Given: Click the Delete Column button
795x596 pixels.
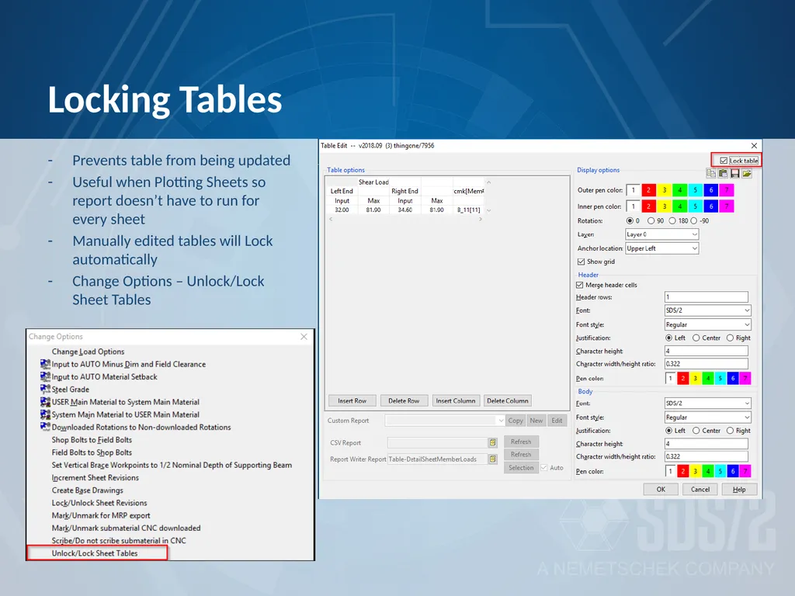Looking at the screenshot, I should 508,401.
